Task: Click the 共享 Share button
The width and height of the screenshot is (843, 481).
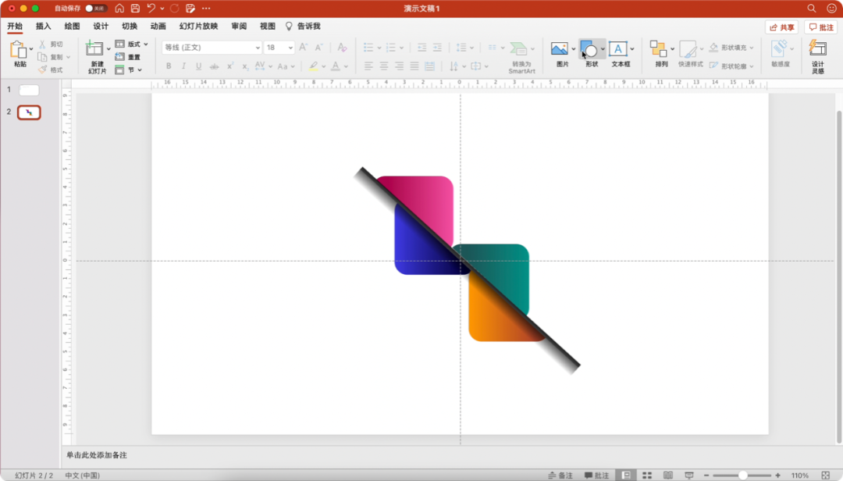Action: [781, 27]
